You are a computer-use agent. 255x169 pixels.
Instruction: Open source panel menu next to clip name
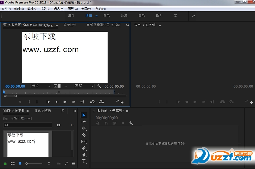(57, 26)
